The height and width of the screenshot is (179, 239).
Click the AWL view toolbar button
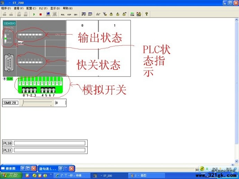pos(63,15)
